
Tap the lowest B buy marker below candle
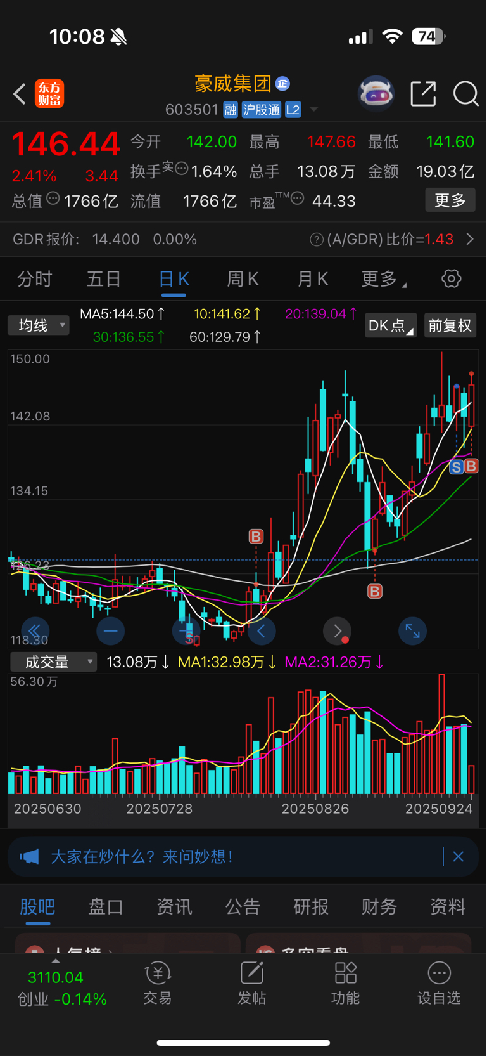pos(375,592)
